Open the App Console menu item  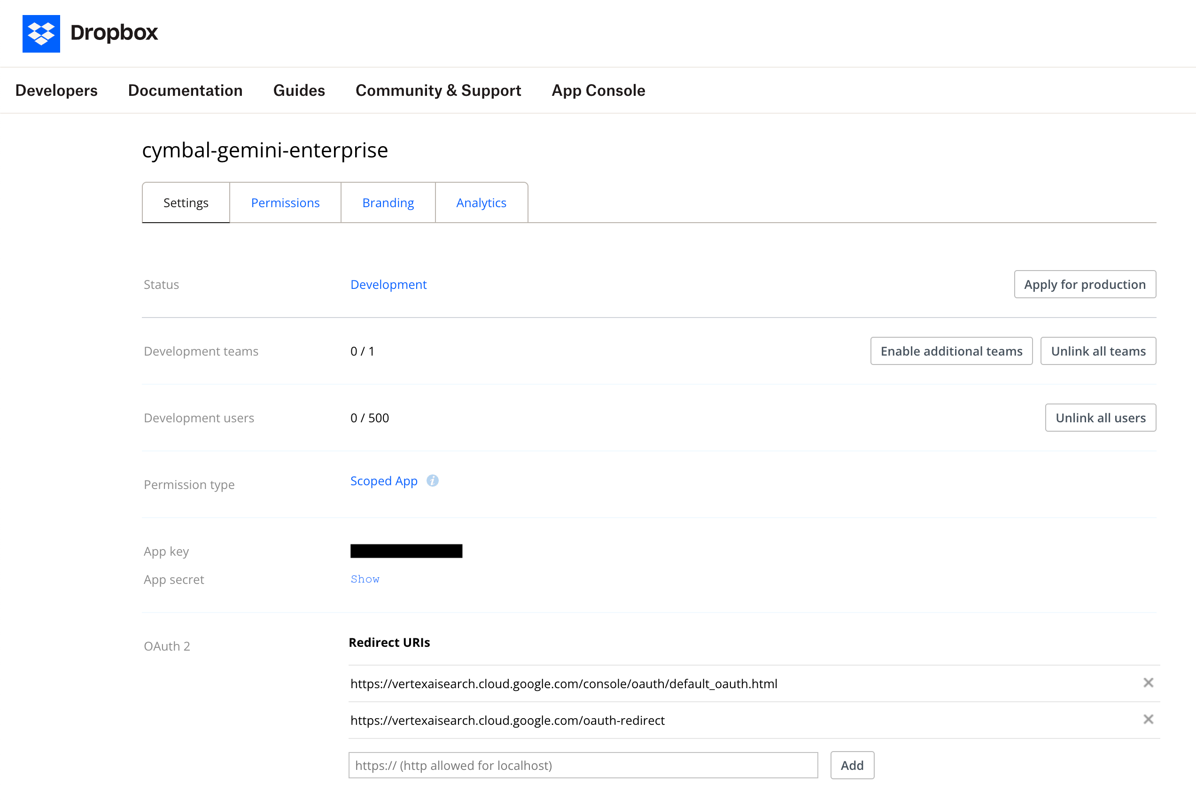pyautogui.click(x=598, y=90)
